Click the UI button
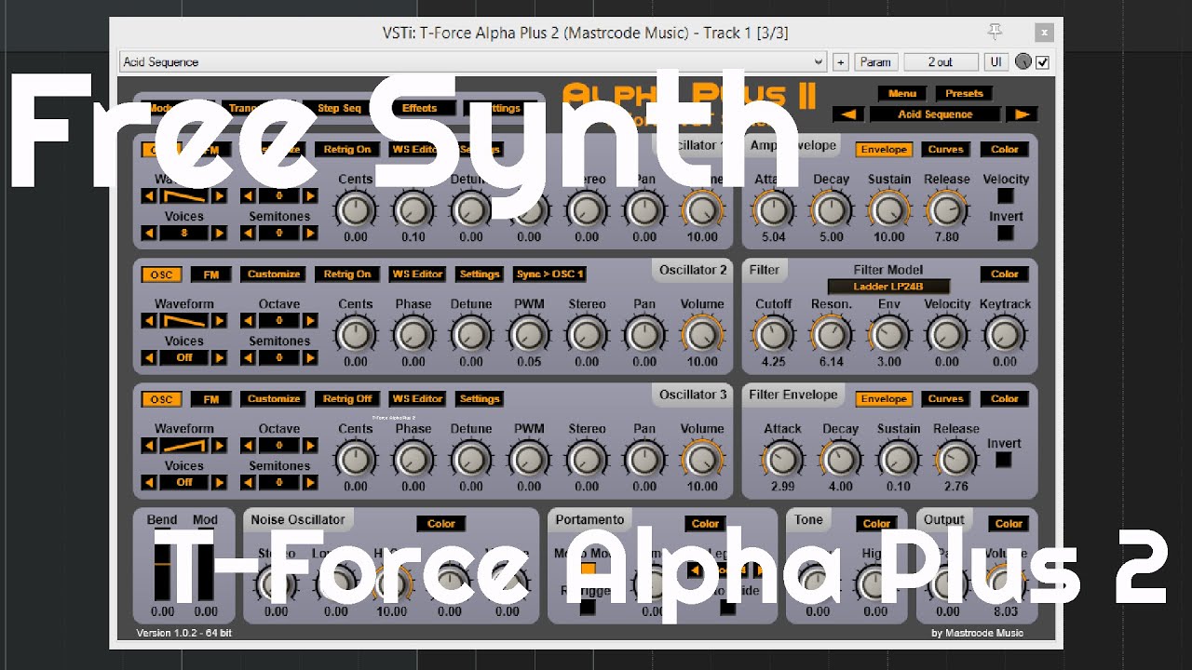 point(996,61)
